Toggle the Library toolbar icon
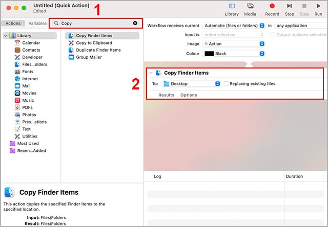The width and height of the screenshot is (328, 227). click(x=232, y=9)
